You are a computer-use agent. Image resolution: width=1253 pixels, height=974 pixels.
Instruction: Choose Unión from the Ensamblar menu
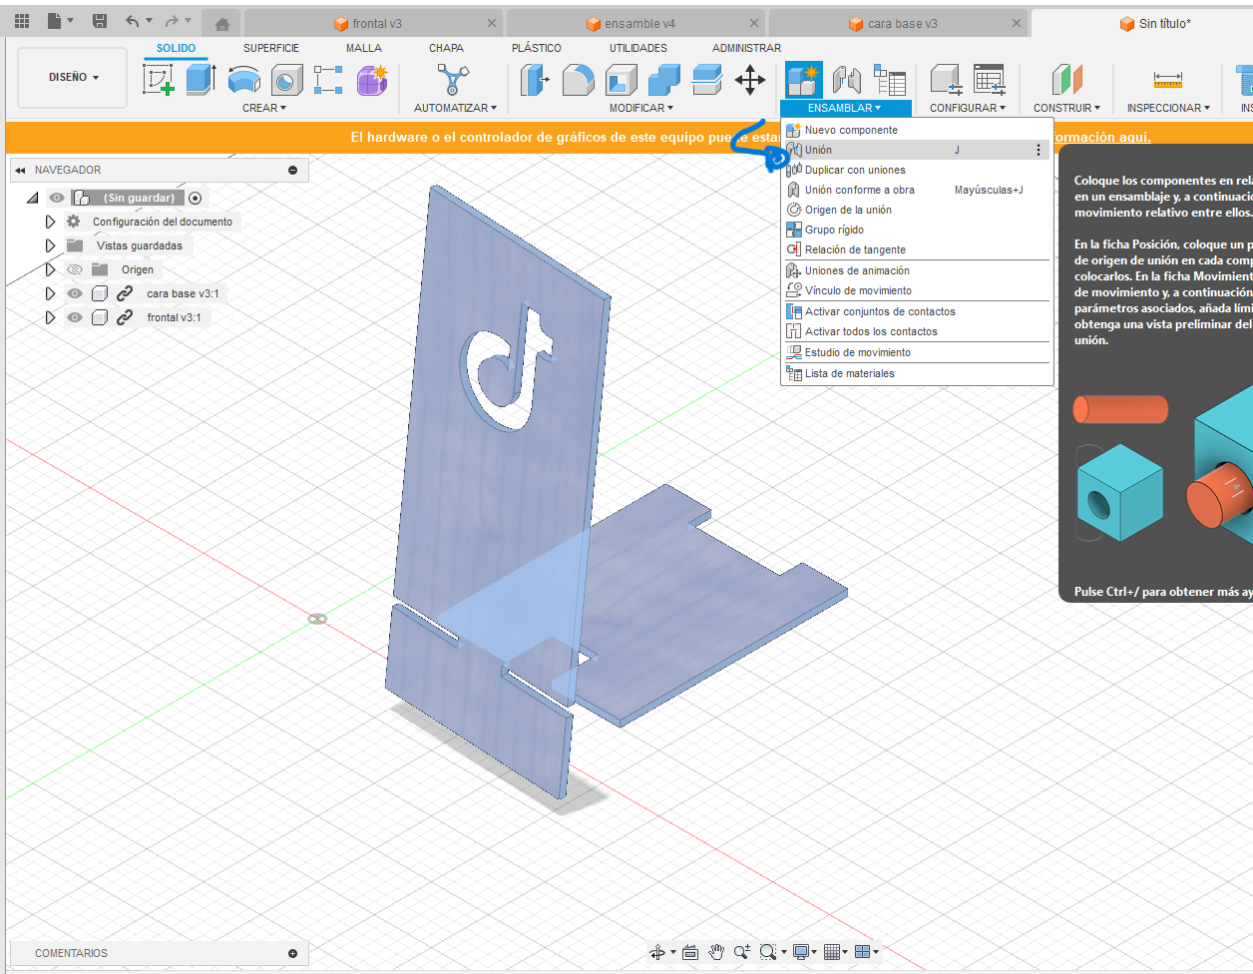(916, 150)
